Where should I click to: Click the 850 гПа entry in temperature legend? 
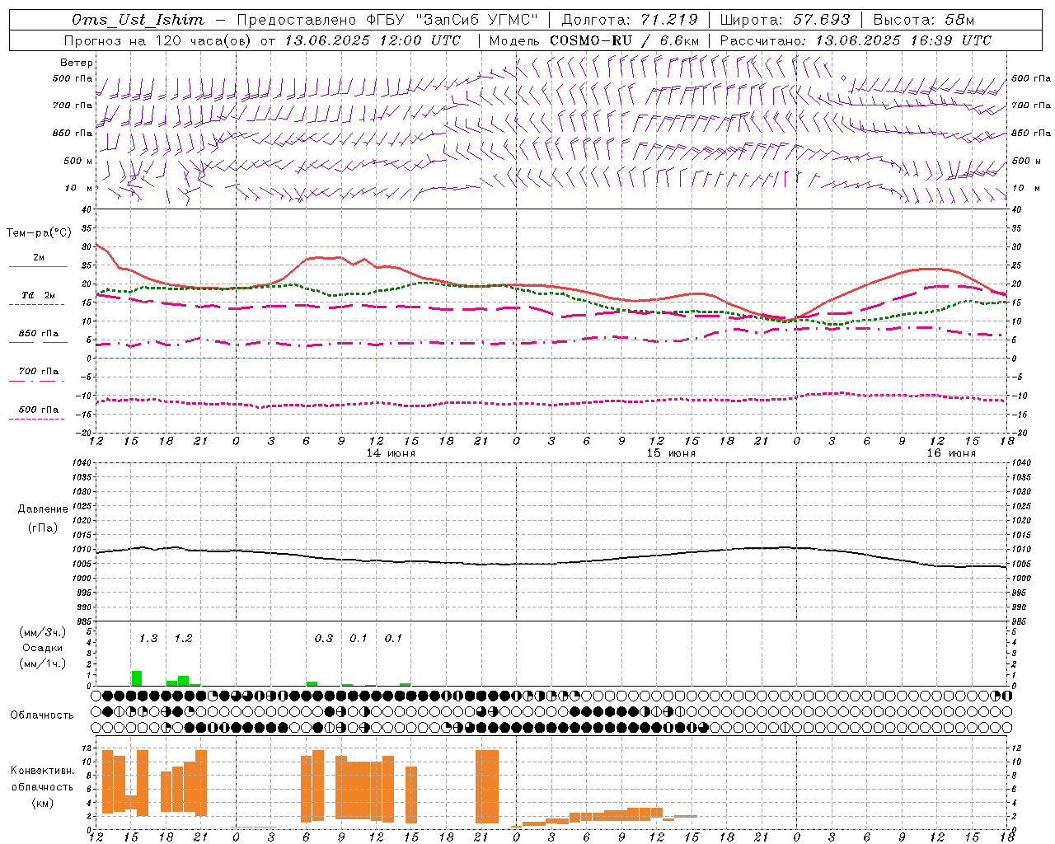[x=39, y=333]
